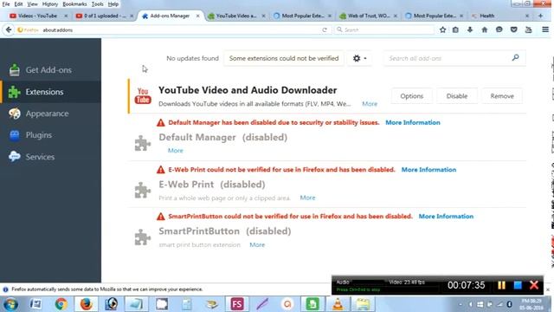Click the YouTube downloader toolbar icon
The width and height of the screenshot is (554, 312).
(528, 30)
